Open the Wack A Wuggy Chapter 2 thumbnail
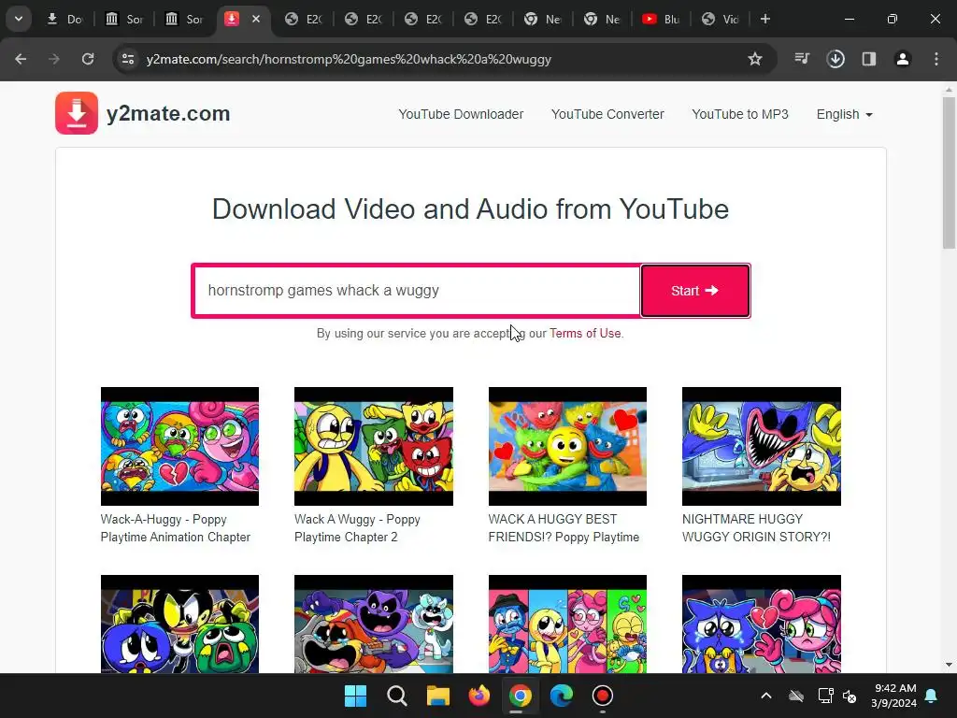The width and height of the screenshot is (957, 718). pos(374,446)
